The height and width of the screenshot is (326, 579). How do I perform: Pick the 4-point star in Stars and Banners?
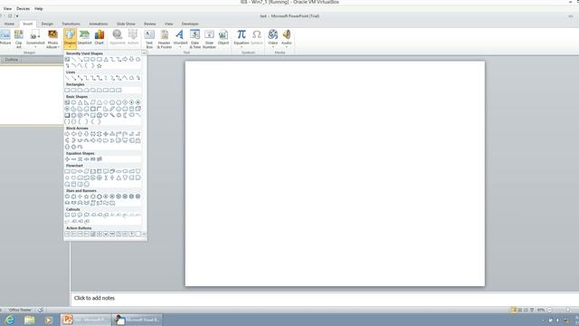[x=80, y=197]
